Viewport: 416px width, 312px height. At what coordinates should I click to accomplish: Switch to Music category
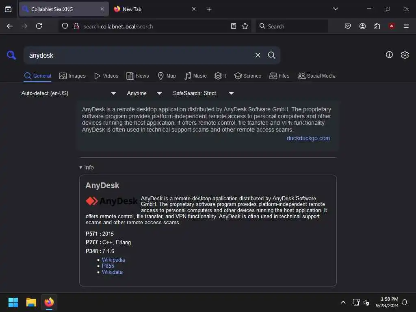195,76
